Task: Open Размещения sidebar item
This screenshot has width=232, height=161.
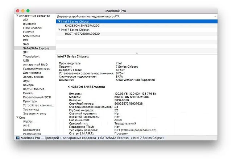Action: [x=32, y=134]
